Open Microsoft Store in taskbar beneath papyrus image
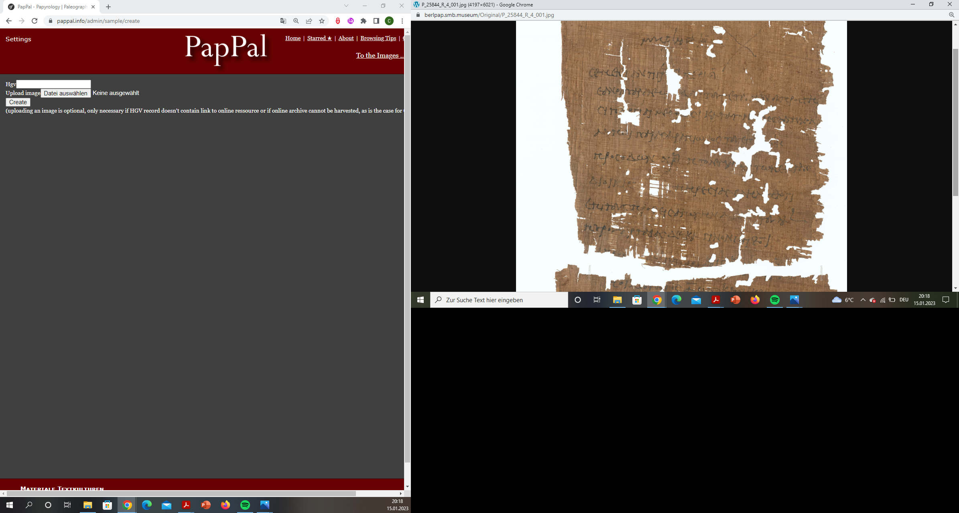This screenshot has width=959, height=513. pos(637,300)
